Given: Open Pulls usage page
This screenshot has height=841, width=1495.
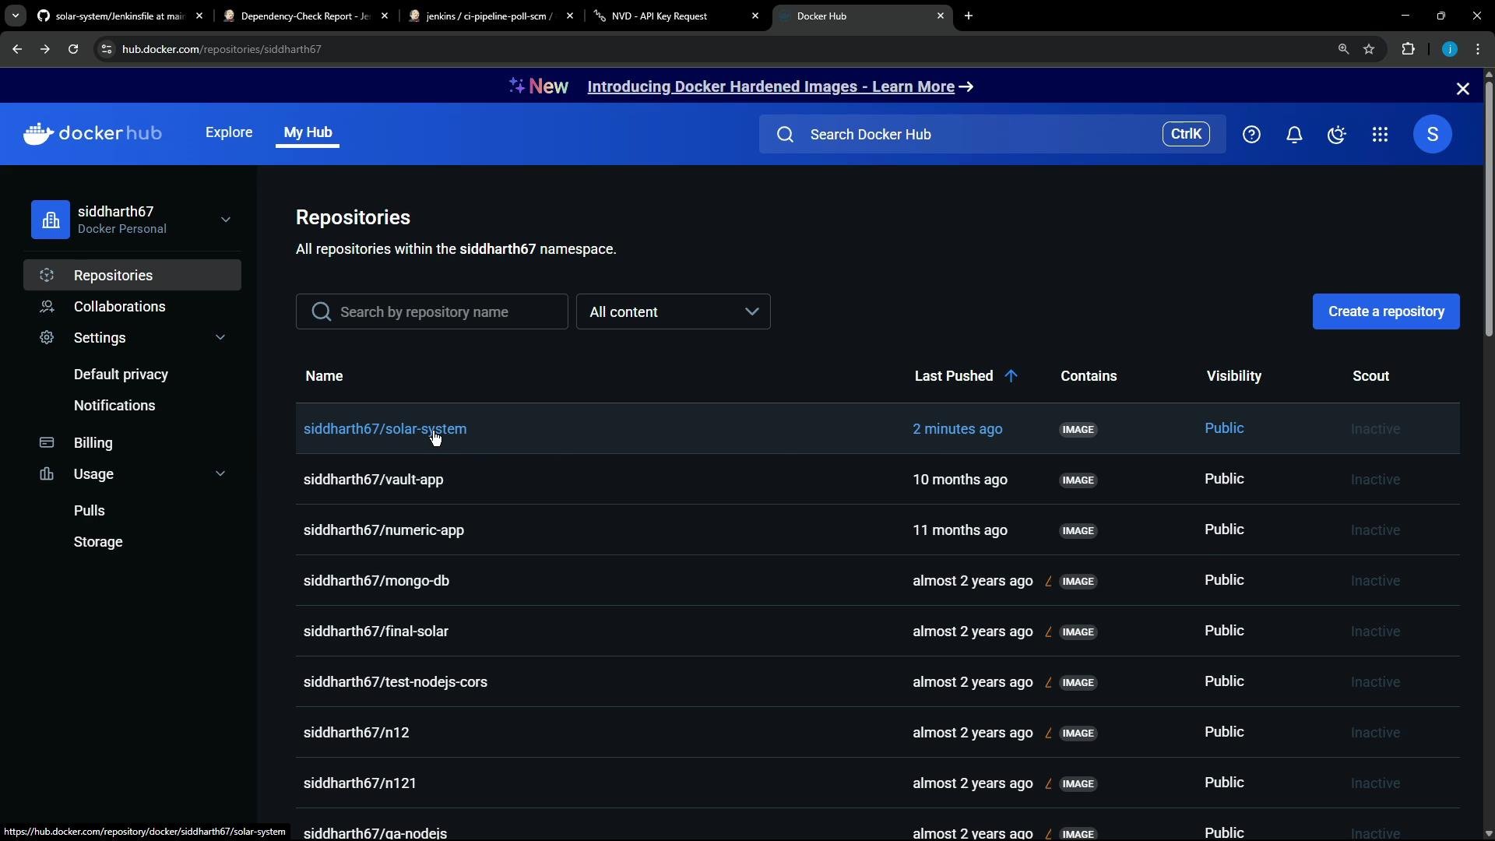Looking at the screenshot, I should [89, 511].
